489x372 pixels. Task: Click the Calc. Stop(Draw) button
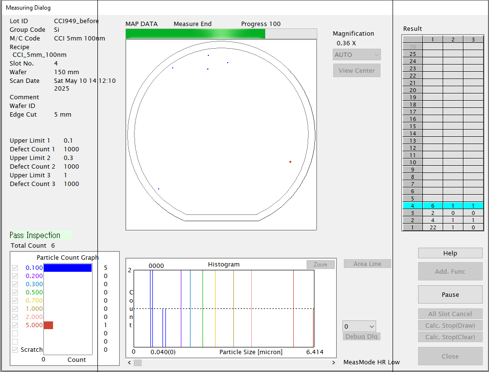tap(450, 326)
